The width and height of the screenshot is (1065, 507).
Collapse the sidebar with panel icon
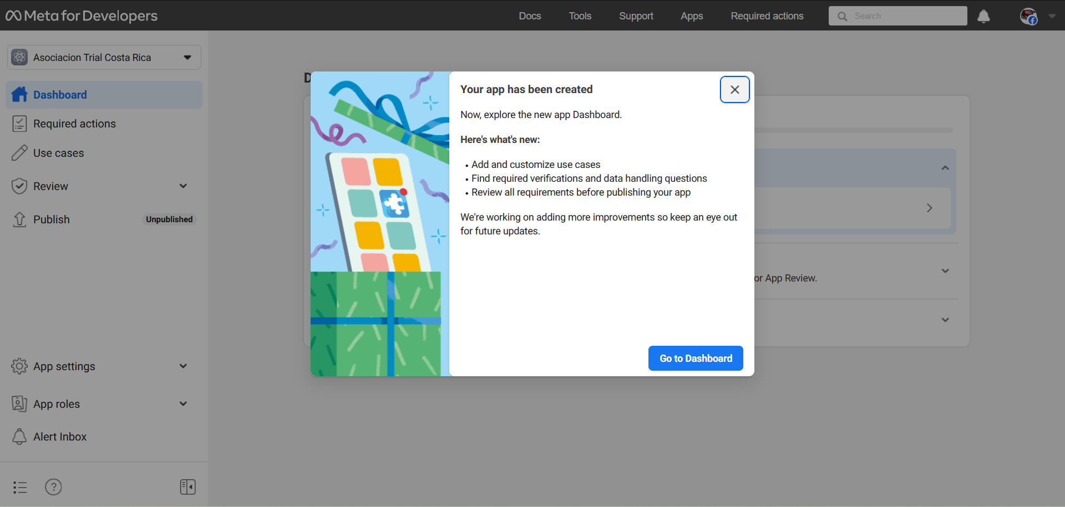pos(187,487)
